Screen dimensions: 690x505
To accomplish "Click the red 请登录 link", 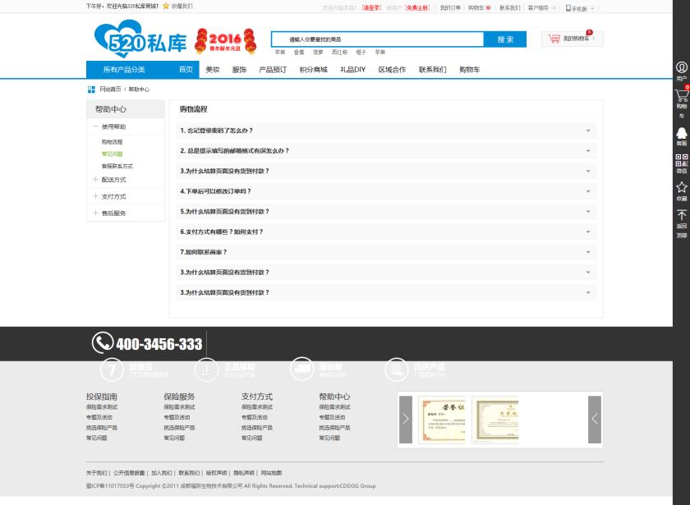I will 371,8.
